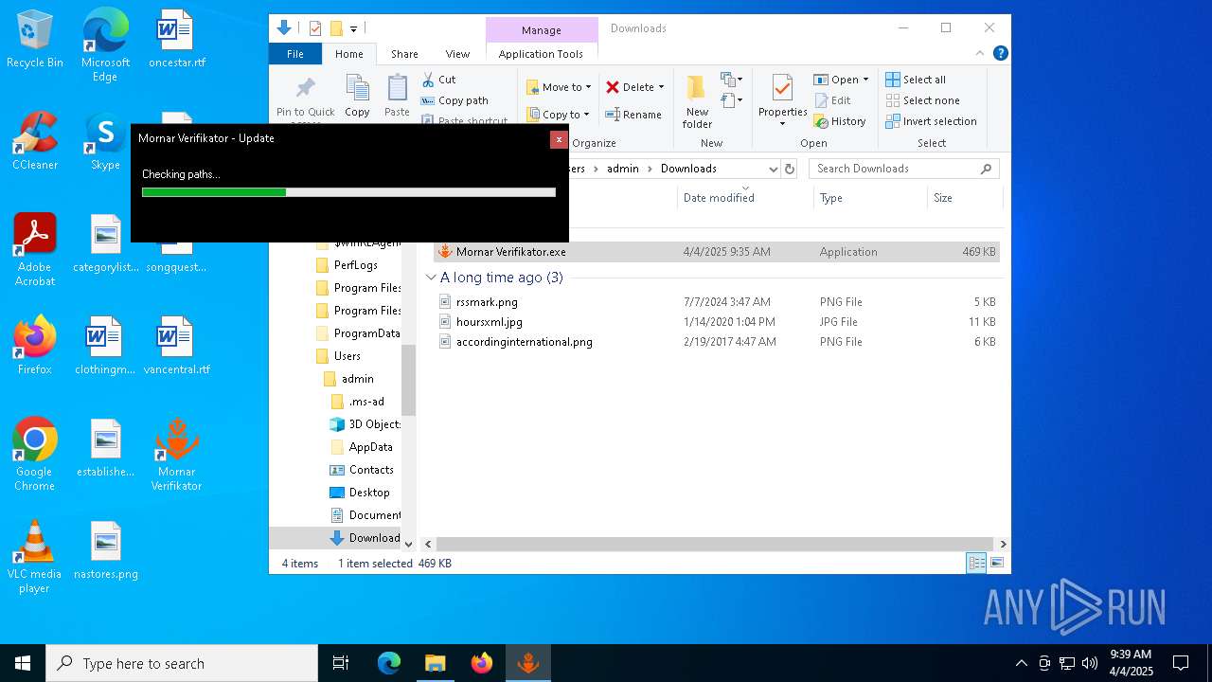Screen dimensions: 1212x682
Task: Open the Copy to dropdown
Action: (558, 115)
